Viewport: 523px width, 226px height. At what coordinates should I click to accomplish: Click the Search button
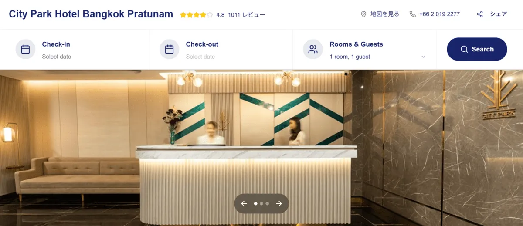pos(477,49)
